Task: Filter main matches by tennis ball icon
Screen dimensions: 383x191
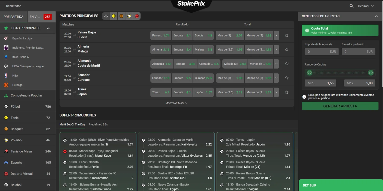Action: click(114, 16)
